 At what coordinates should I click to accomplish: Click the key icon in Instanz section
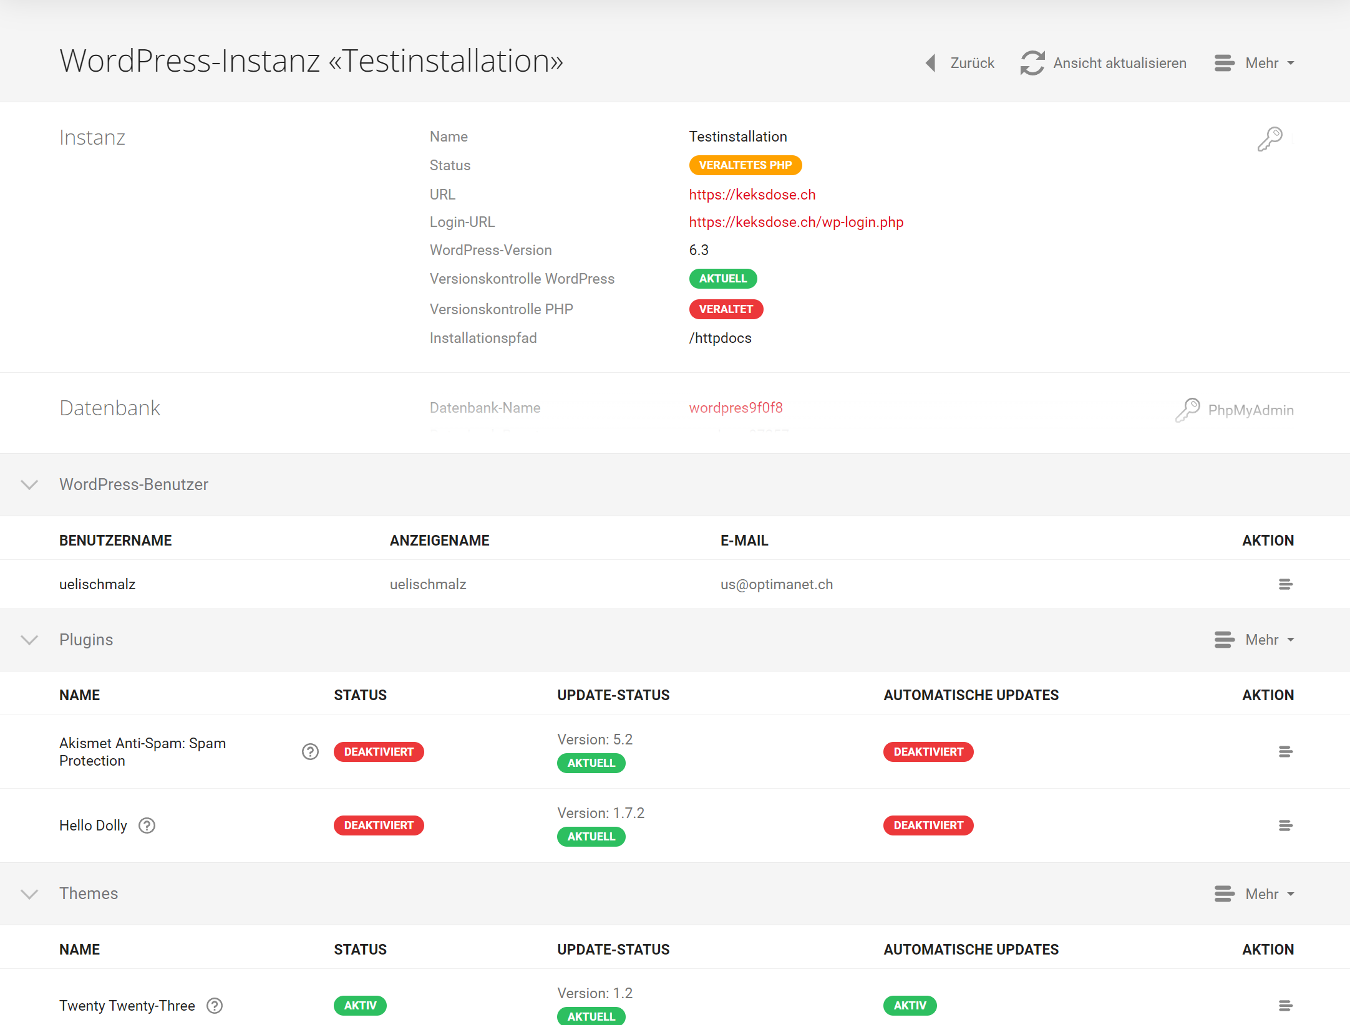(x=1270, y=139)
